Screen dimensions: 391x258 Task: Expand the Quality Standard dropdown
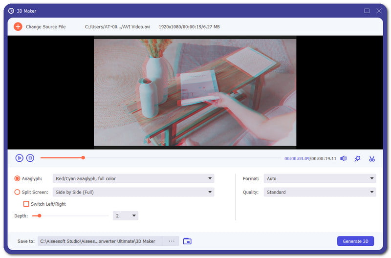coord(320,193)
